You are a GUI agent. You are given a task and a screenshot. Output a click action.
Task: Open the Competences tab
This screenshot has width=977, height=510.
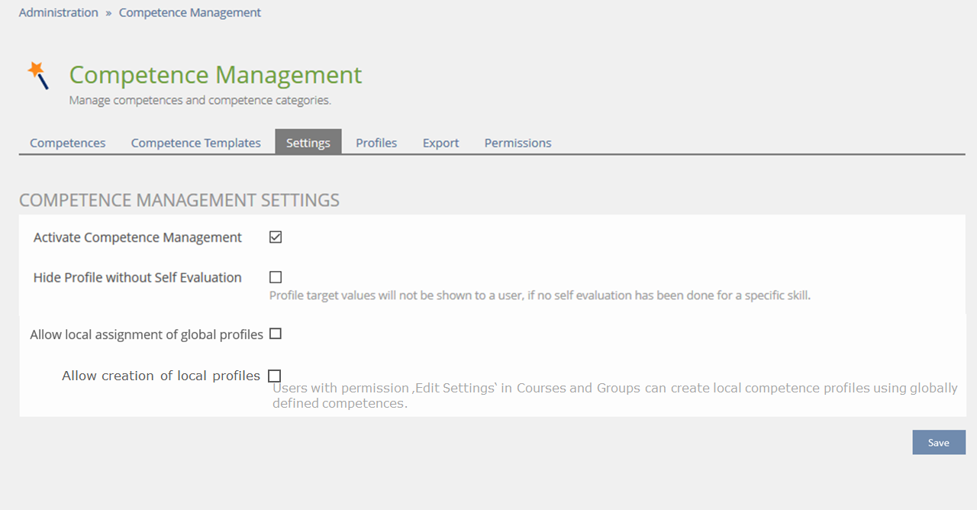(68, 143)
